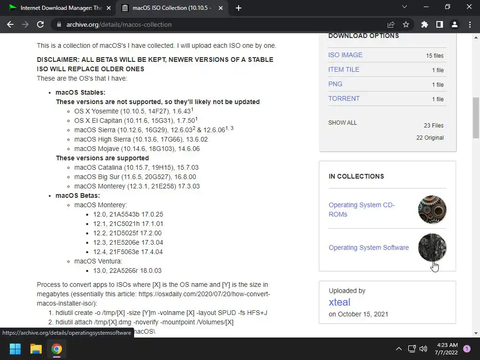Image resolution: width=480 pixels, height=360 pixels.
Task: Click the scrollbar down arrow
Action: pyautogui.click(x=476, y=333)
